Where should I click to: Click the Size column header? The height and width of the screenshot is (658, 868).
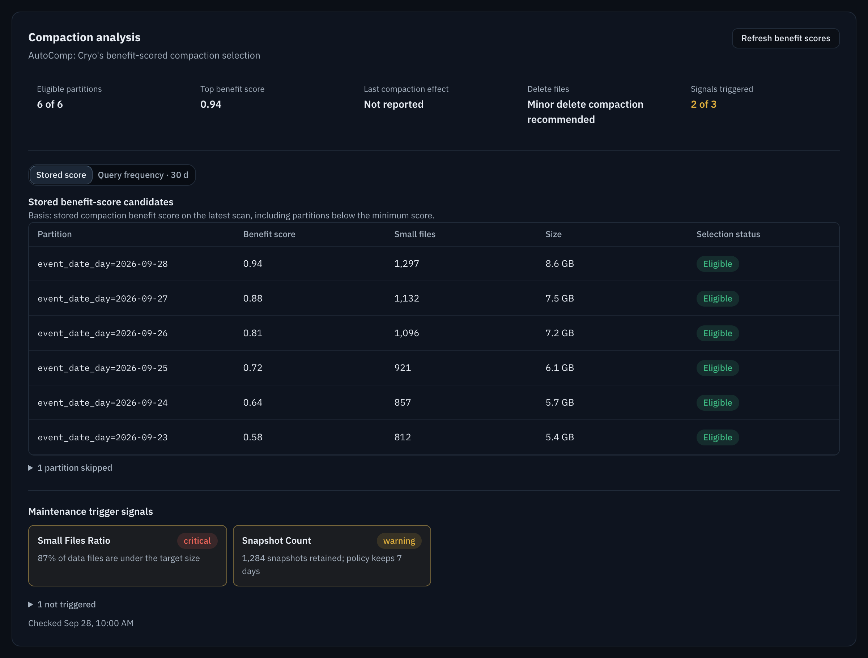click(x=553, y=234)
